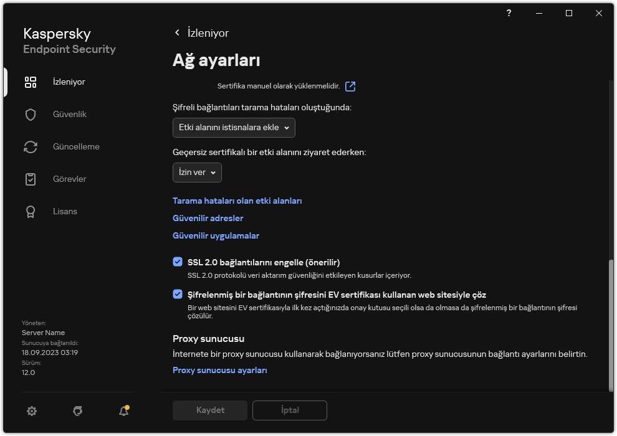Open the İzin ver dropdown

197,173
